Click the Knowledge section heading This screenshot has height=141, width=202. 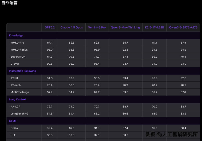coord(16,36)
